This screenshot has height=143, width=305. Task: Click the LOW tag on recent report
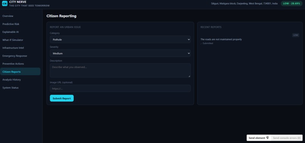point(296,35)
